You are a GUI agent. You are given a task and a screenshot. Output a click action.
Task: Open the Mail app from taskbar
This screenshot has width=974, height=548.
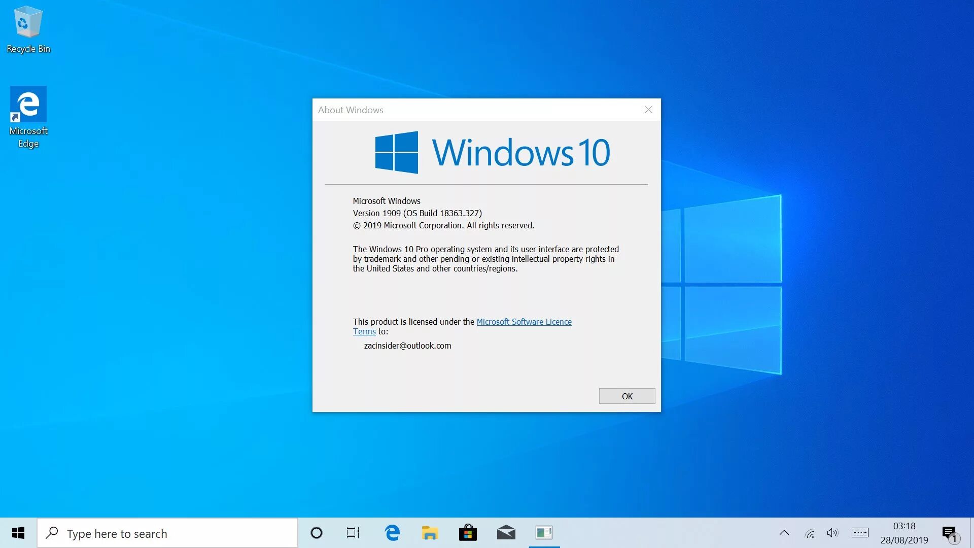click(506, 533)
